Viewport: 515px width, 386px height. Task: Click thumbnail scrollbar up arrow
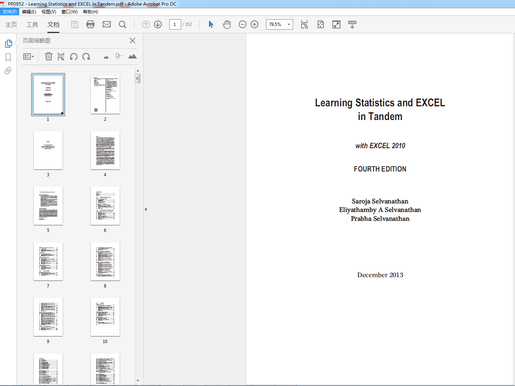click(x=138, y=70)
